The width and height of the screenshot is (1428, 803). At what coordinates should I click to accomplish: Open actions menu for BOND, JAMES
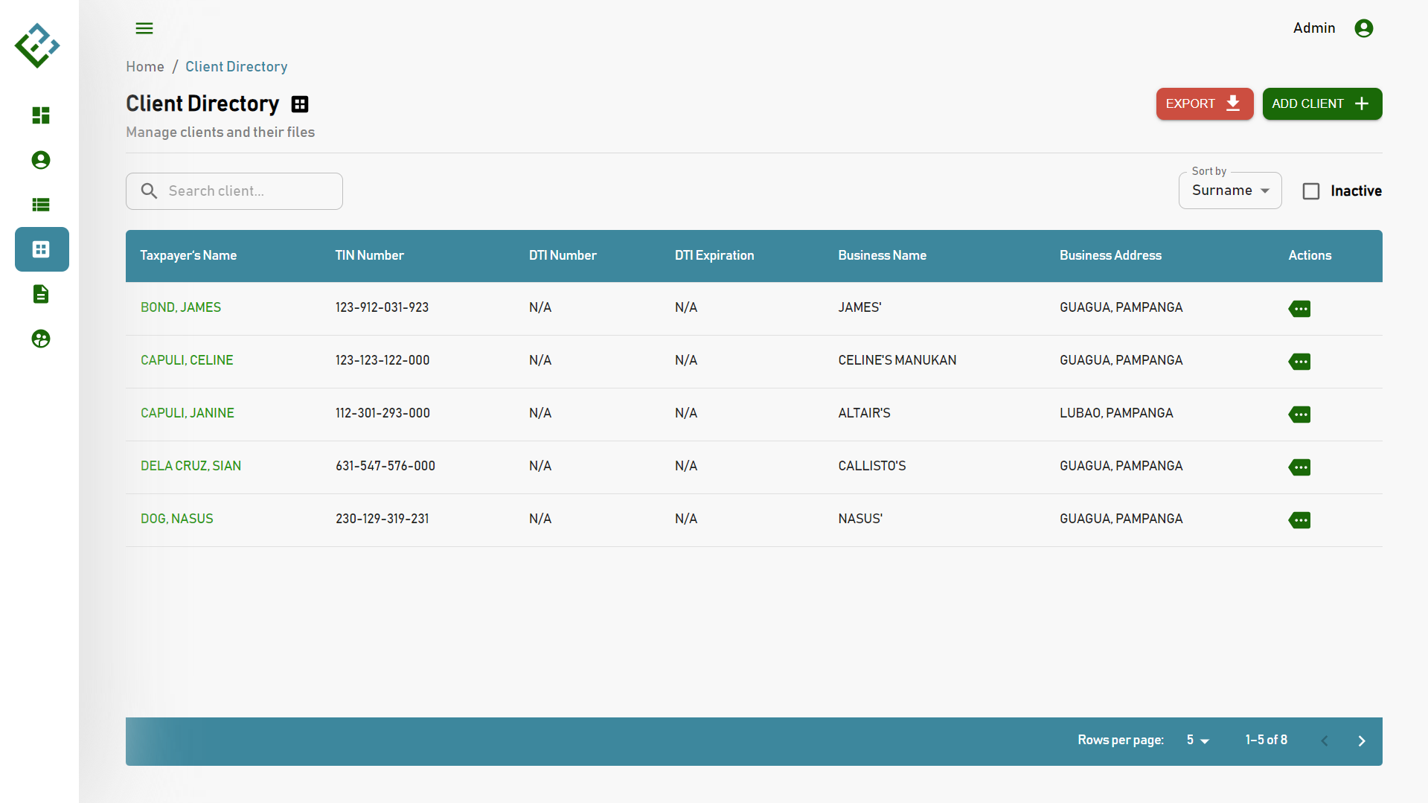(x=1299, y=308)
